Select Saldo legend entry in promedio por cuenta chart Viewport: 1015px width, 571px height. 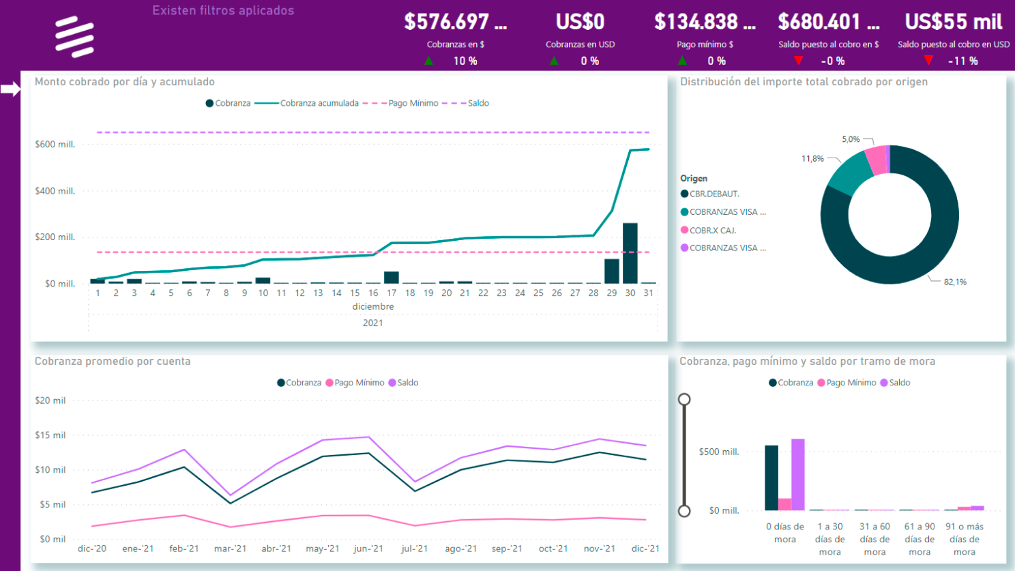point(407,383)
